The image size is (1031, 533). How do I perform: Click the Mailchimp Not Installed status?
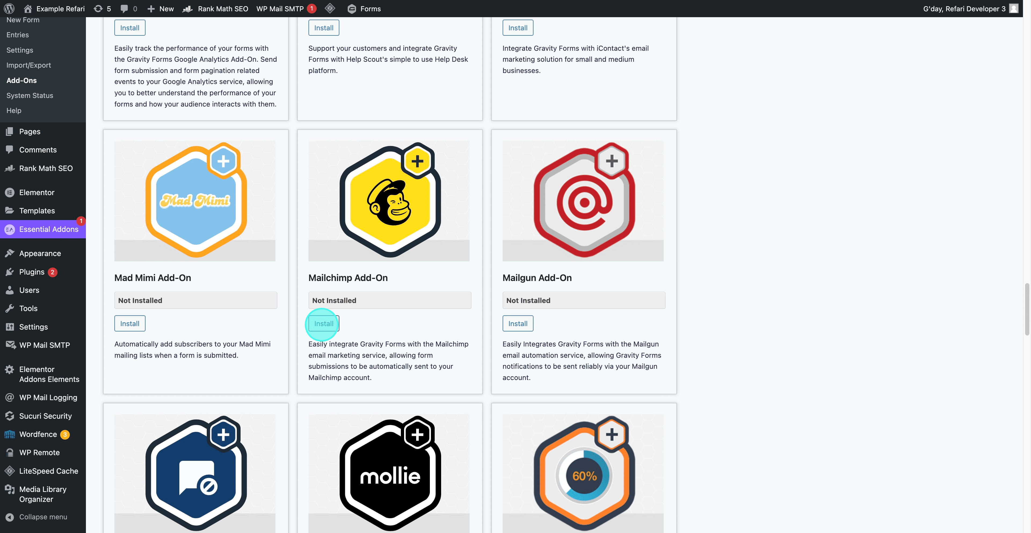390,300
